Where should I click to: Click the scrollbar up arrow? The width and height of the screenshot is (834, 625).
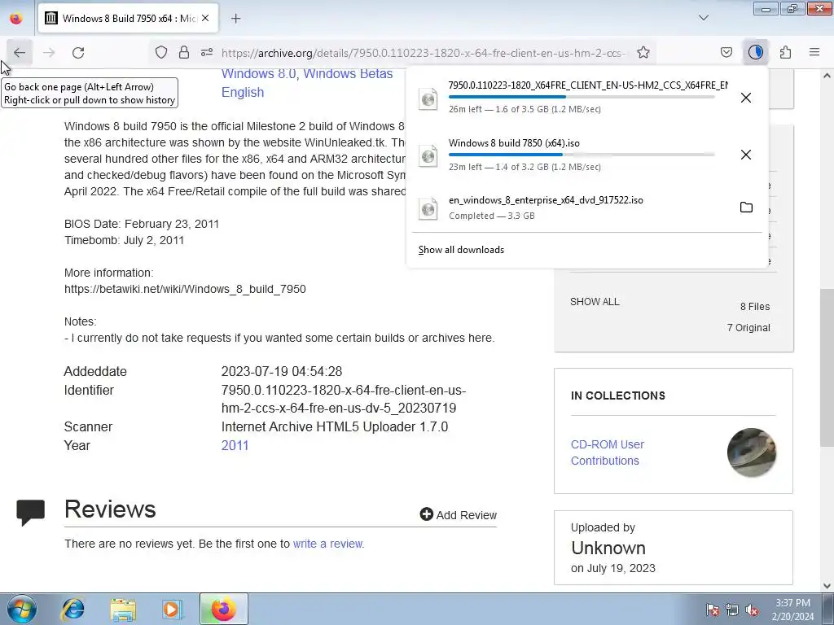click(x=827, y=76)
